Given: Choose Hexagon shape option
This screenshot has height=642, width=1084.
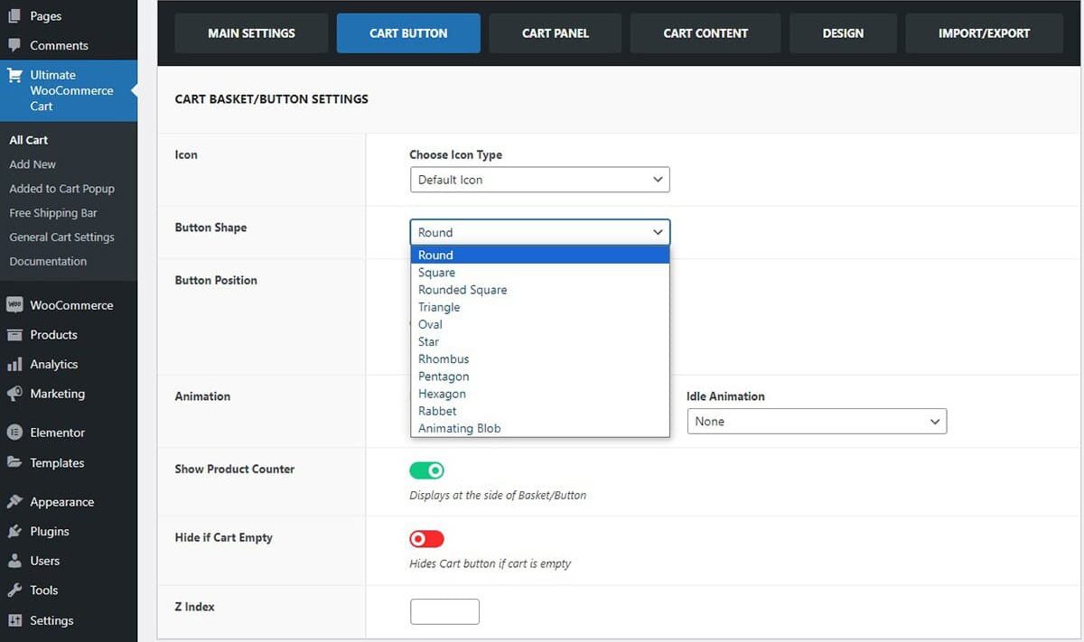Looking at the screenshot, I should [x=540, y=394].
